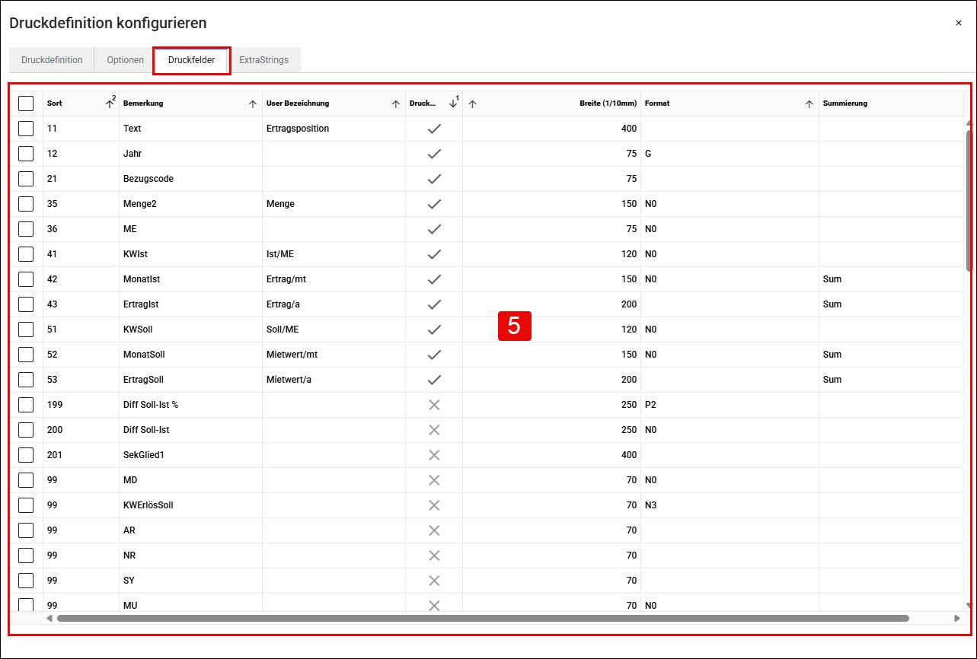The width and height of the screenshot is (977, 659).
Task: Click the Summierung column header
Action: [845, 103]
